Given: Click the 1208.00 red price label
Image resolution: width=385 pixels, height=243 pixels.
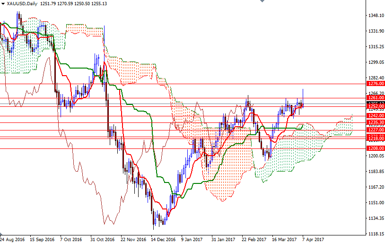Looking at the screenshot, I should point(376,148).
